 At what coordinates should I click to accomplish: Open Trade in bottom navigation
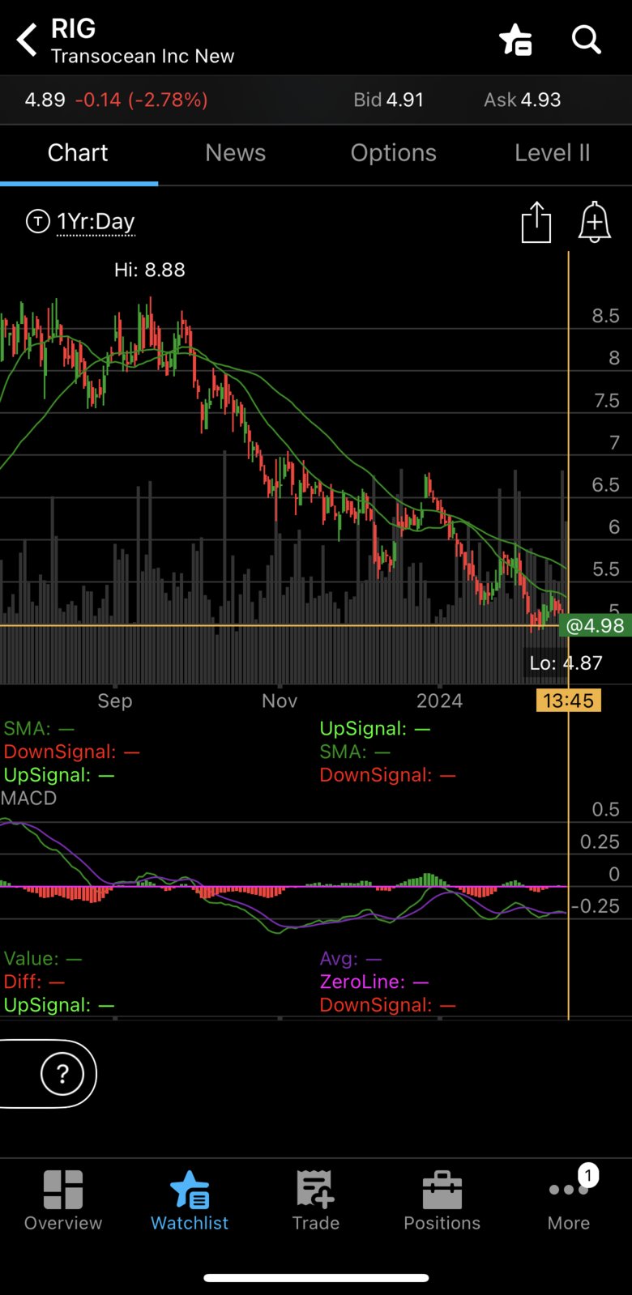pos(316,1201)
